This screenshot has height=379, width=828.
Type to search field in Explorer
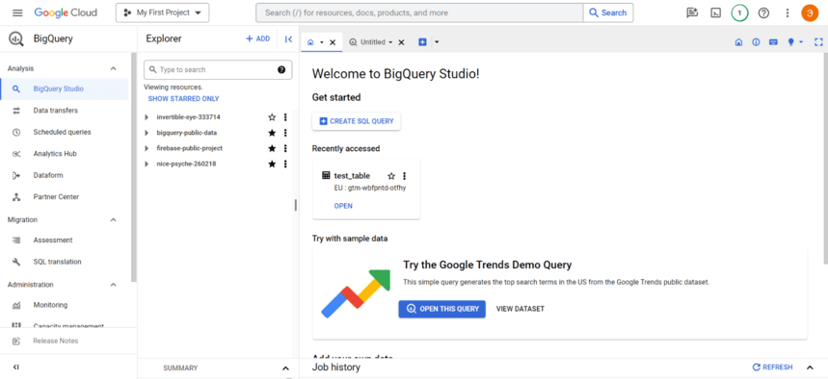coord(218,69)
